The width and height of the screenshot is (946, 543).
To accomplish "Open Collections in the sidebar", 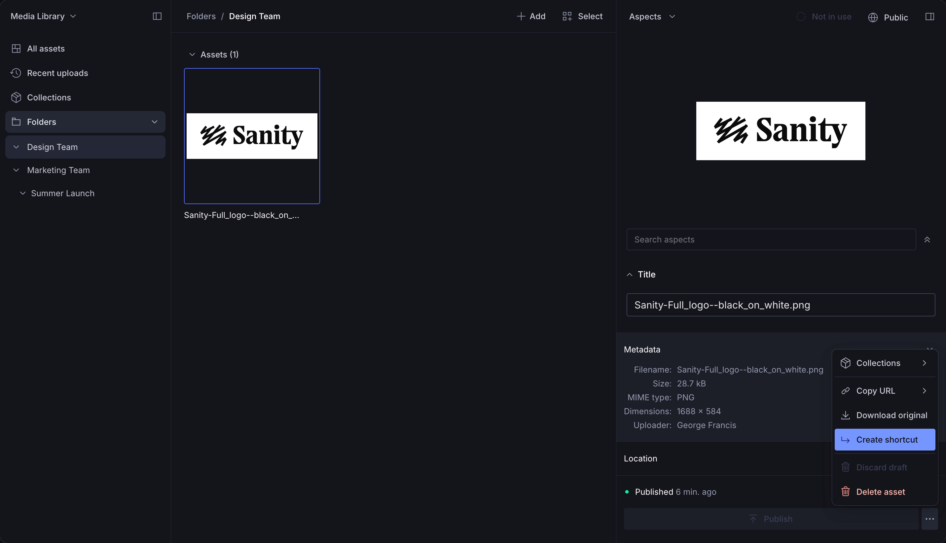I will (85, 97).
